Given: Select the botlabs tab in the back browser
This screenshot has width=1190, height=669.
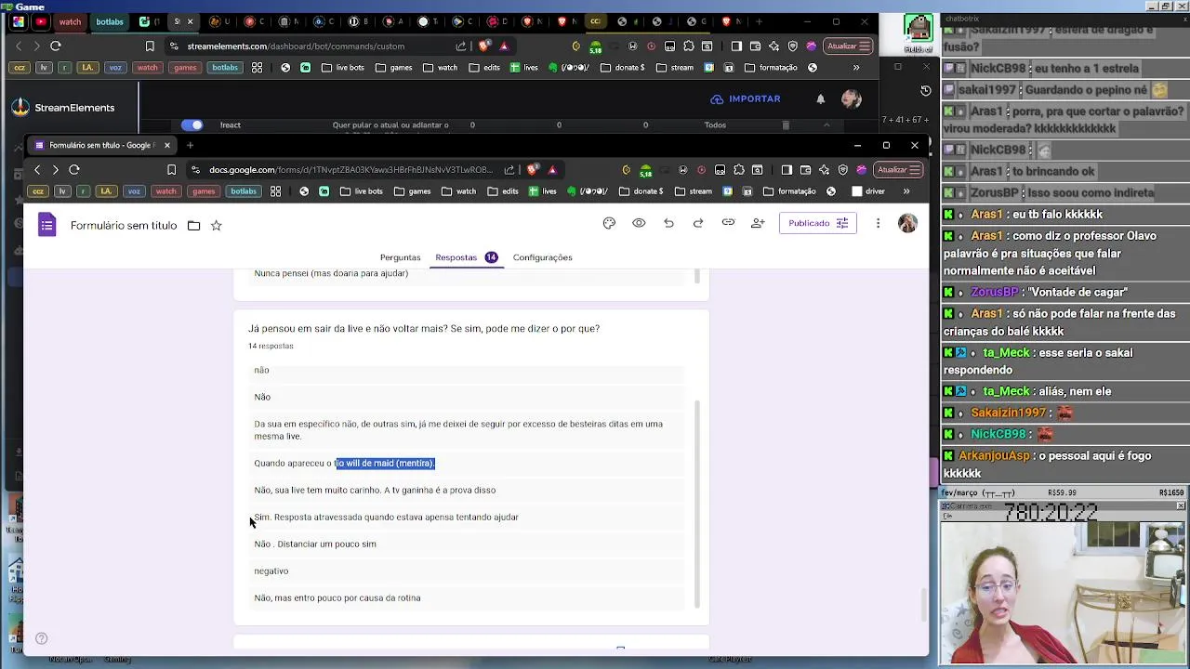Looking at the screenshot, I should 109,21.
